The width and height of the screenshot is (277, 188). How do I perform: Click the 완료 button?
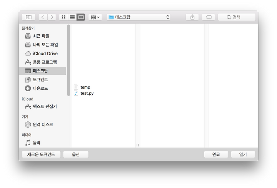tap(216, 154)
